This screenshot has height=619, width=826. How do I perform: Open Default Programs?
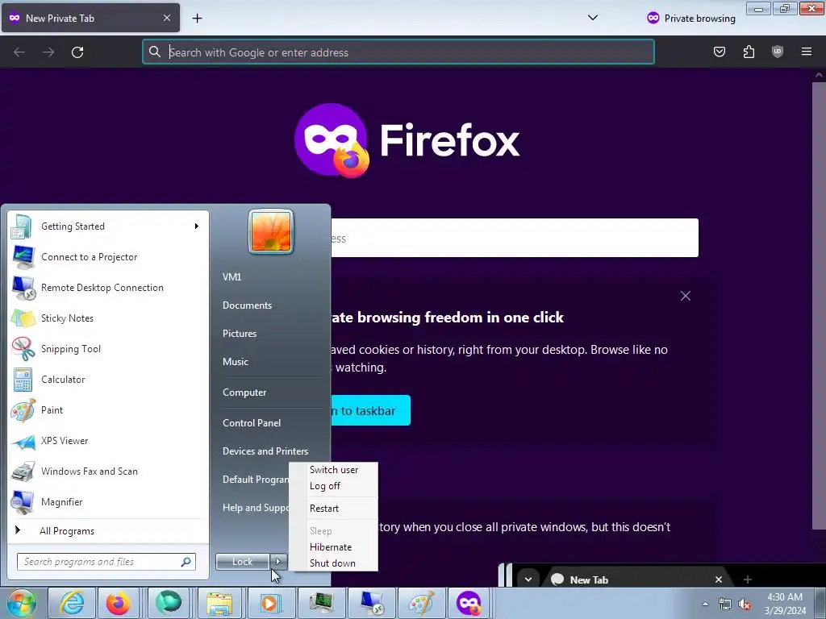[256, 480]
